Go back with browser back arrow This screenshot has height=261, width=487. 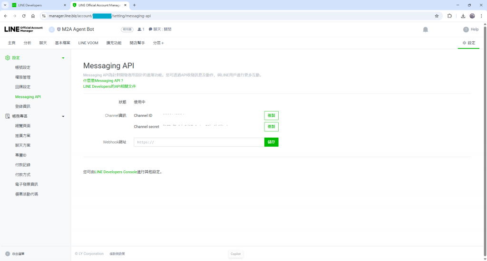[6, 16]
